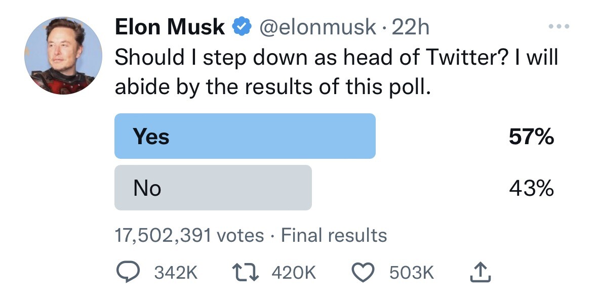
Task: Select the Yes poll result bar
Action: point(245,136)
